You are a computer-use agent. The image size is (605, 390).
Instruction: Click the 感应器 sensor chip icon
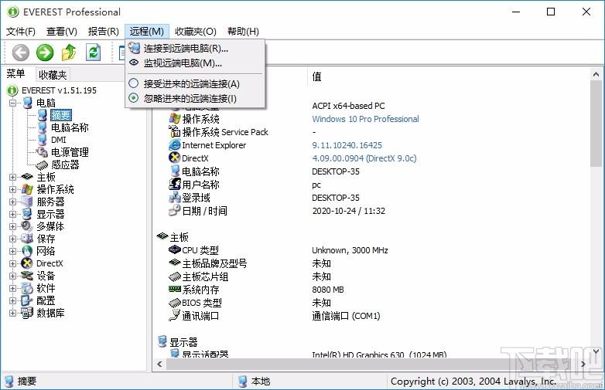pyautogui.click(x=42, y=165)
